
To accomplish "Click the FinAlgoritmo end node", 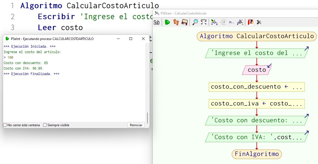I will point(256,154).
